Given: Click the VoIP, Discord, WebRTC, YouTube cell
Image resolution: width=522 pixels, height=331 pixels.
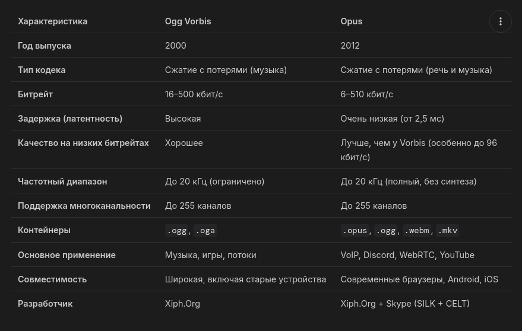Looking at the screenshot, I should [x=407, y=255].
